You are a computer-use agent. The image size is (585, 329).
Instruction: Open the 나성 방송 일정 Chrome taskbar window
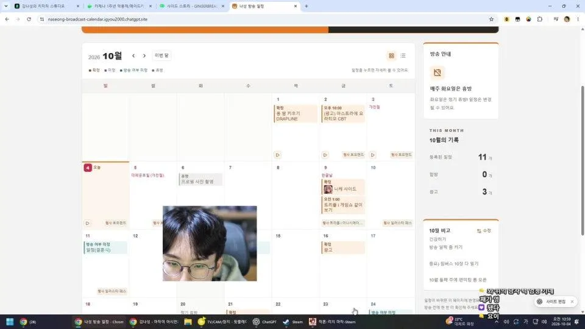pos(99,322)
